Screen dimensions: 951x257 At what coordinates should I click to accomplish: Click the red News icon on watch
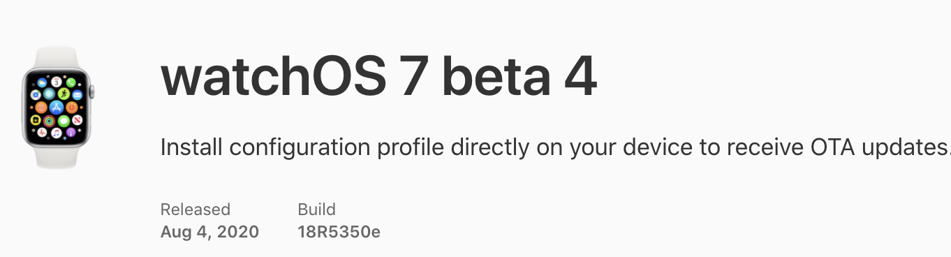[77, 120]
